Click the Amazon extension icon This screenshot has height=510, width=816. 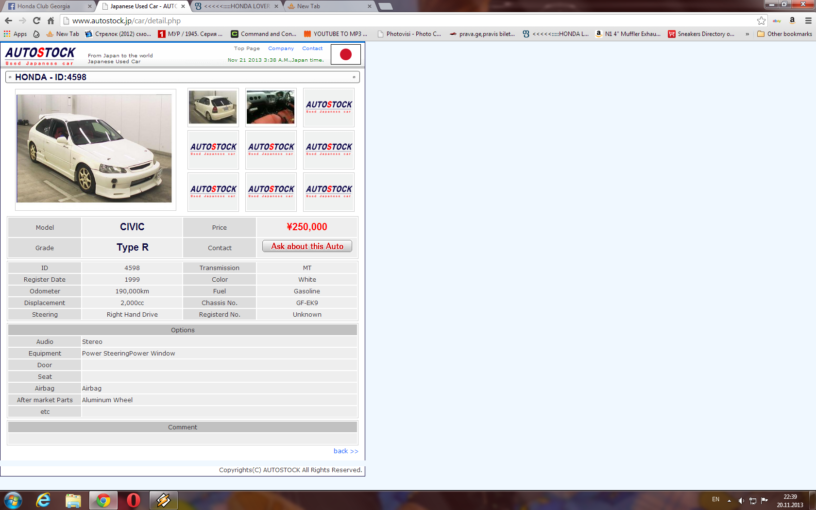tap(792, 20)
